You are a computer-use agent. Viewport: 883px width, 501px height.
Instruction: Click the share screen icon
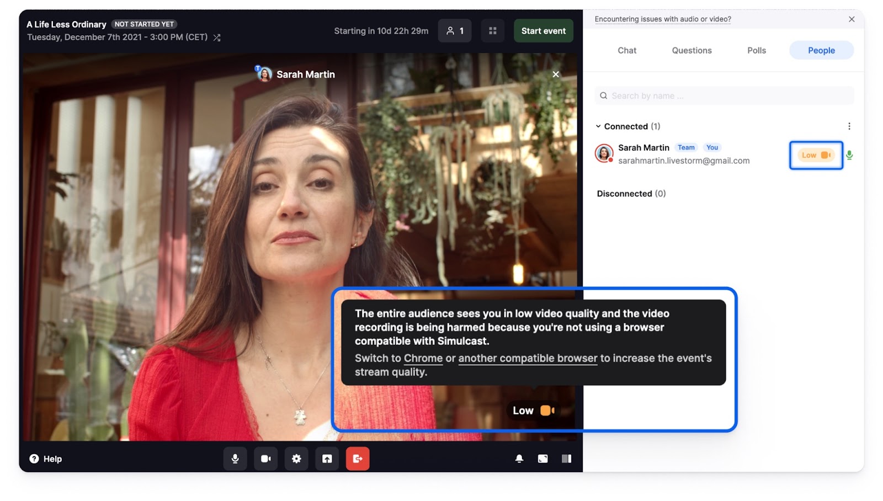327,459
